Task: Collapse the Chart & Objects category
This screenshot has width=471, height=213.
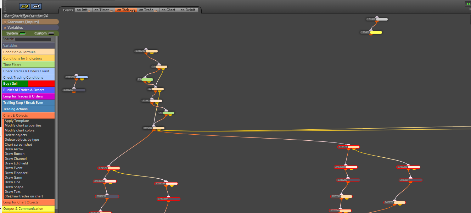Action: (28, 116)
